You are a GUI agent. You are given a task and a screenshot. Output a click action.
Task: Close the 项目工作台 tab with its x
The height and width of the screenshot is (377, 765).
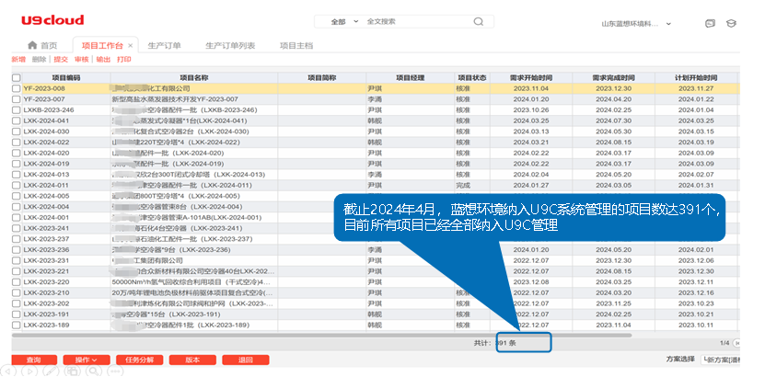click(131, 45)
